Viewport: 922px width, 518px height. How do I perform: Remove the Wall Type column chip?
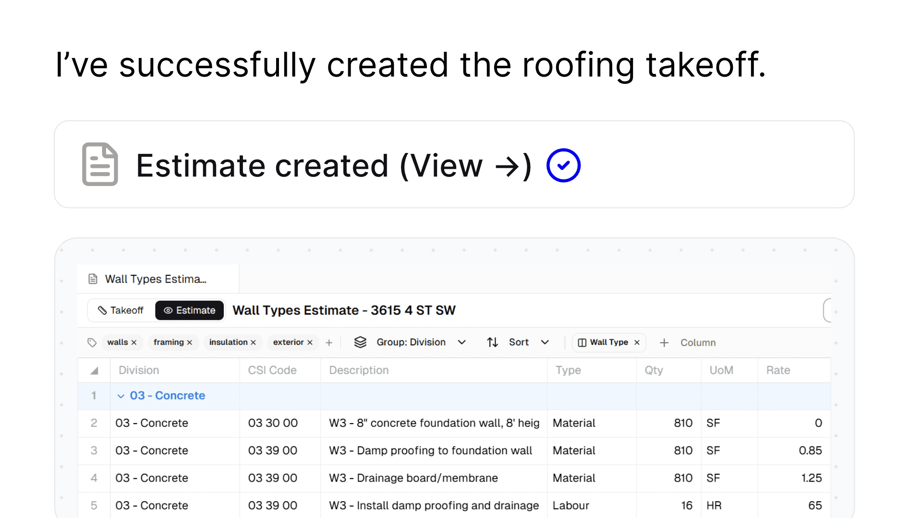[637, 342]
